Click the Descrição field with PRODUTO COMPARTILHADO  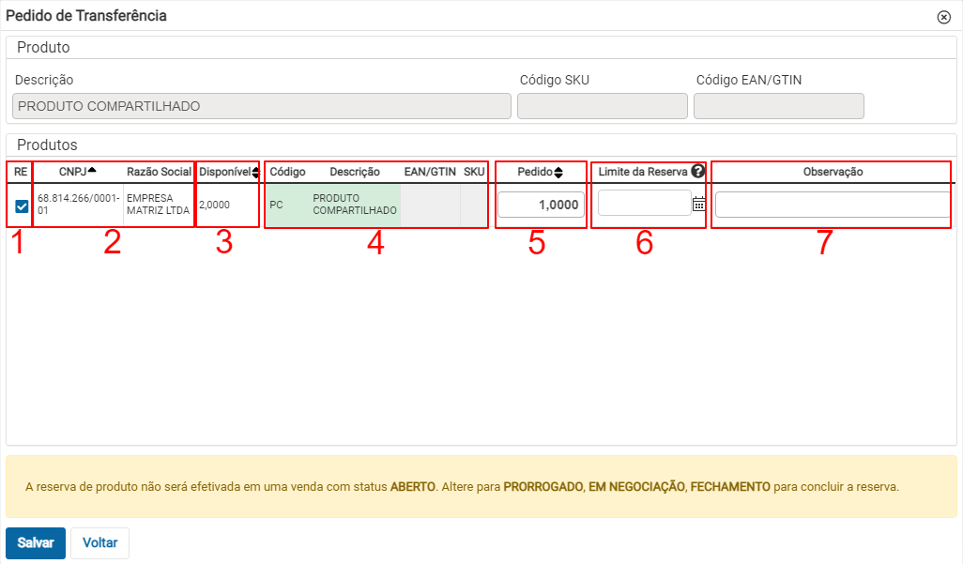262,106
